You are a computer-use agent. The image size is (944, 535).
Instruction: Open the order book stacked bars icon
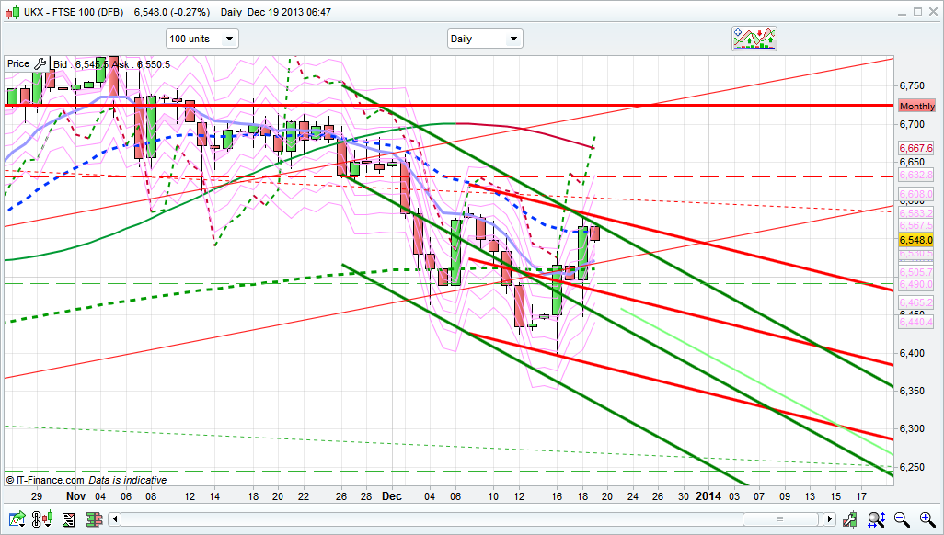(x=94, y=519)
